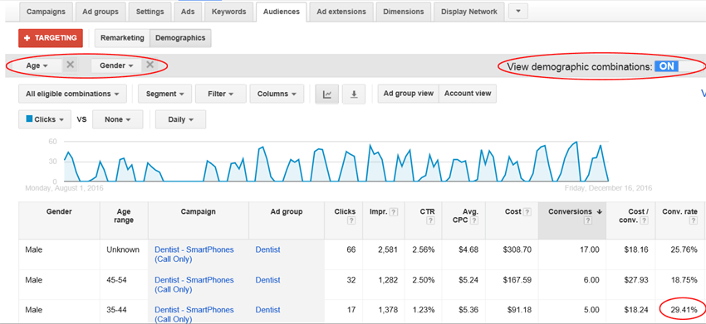Open the Ad extensions tab
Image resolution: width=706 pixels, height=324 pixels.
tap(341, 12)
